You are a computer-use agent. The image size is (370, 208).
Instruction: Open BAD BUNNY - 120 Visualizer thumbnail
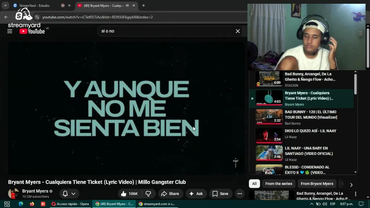click(269, 117)
